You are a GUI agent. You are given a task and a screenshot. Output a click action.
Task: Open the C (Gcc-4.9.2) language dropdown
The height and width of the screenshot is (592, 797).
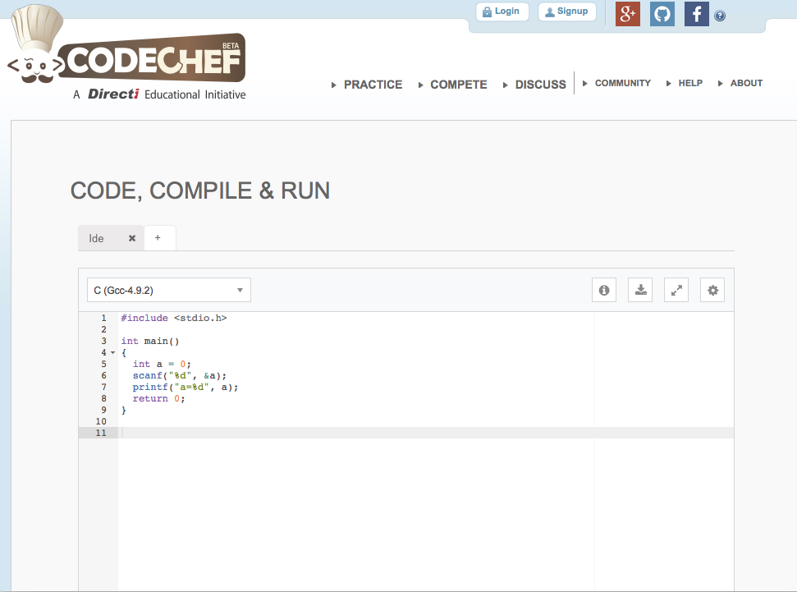coord(169,290)
